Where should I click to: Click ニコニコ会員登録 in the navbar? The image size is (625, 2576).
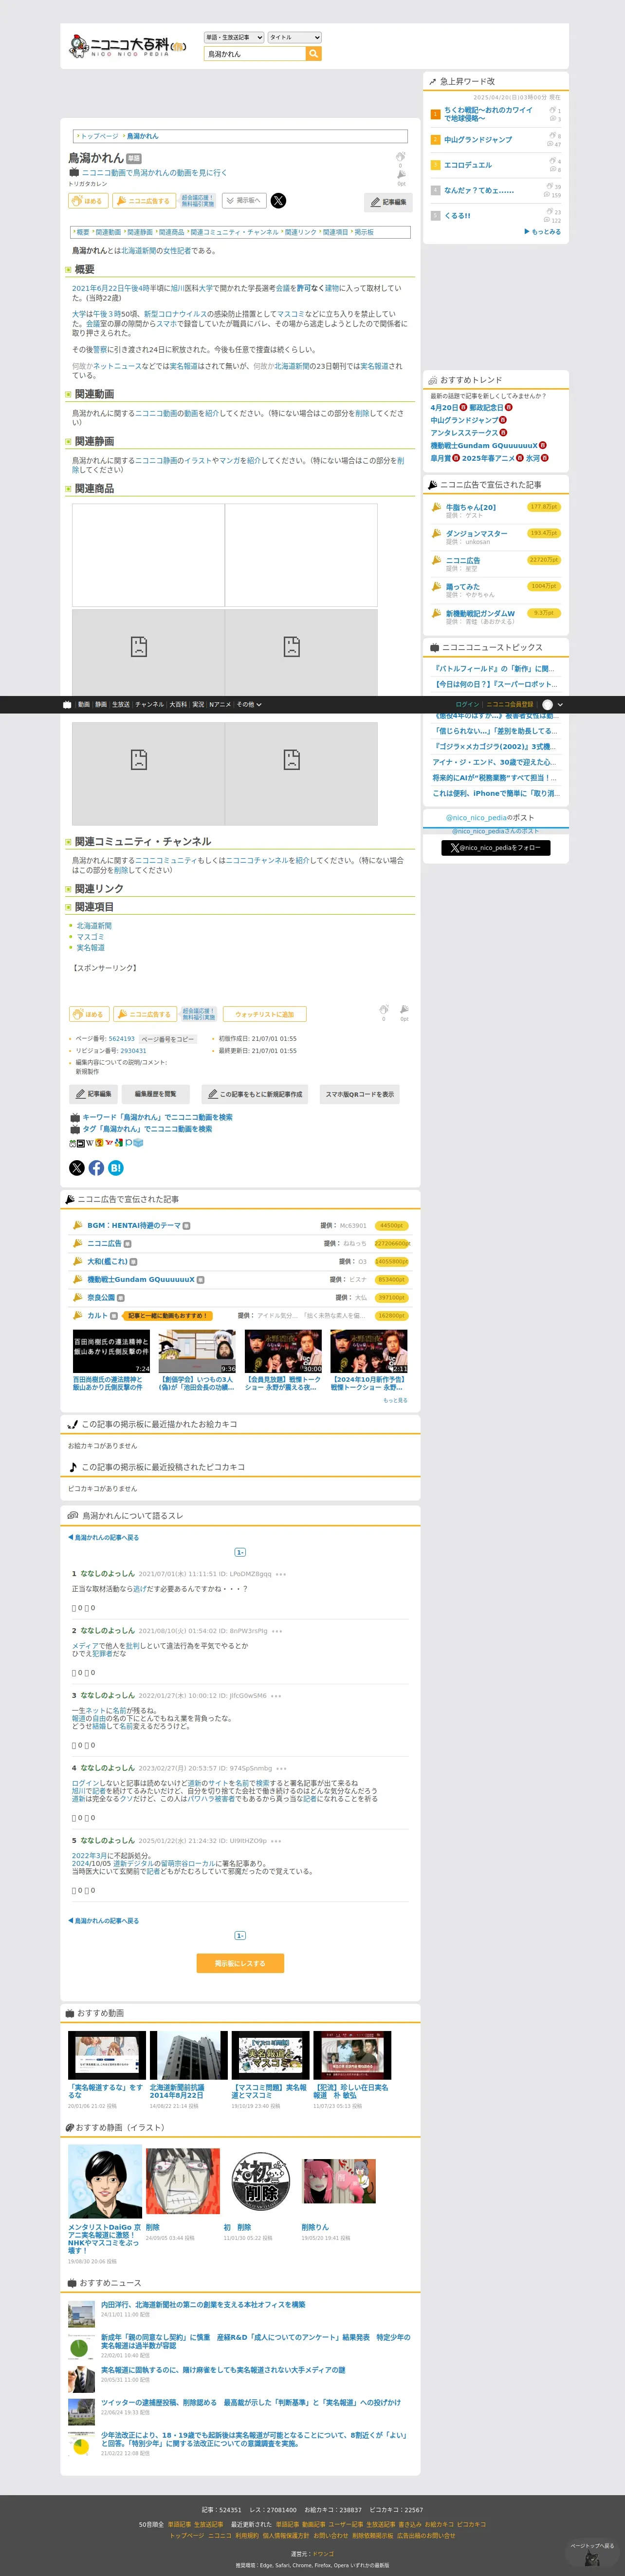click(x=510, y=704)
